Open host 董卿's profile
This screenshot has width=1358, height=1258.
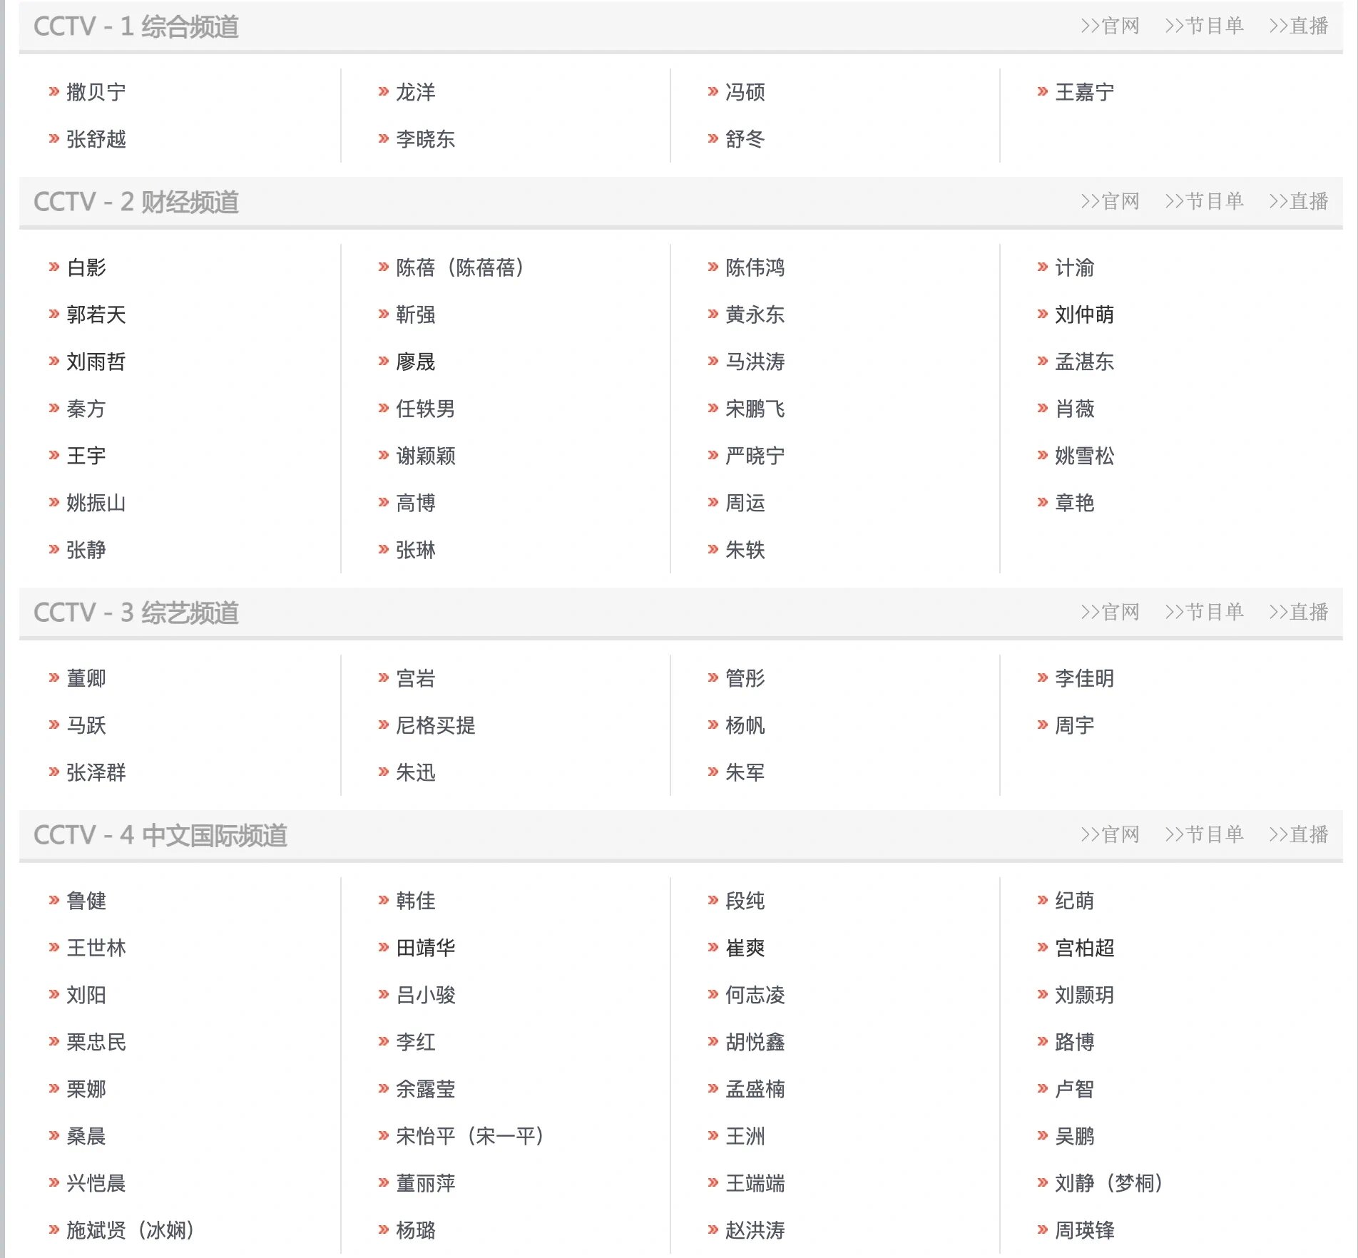86,678
